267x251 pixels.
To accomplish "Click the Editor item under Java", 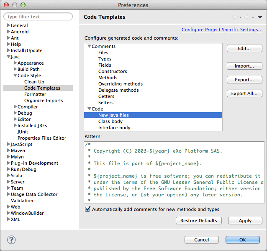I will click(24, 119).
